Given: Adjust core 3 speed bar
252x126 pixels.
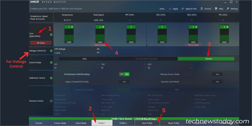Looking at the screenshot, I should 131,34.
